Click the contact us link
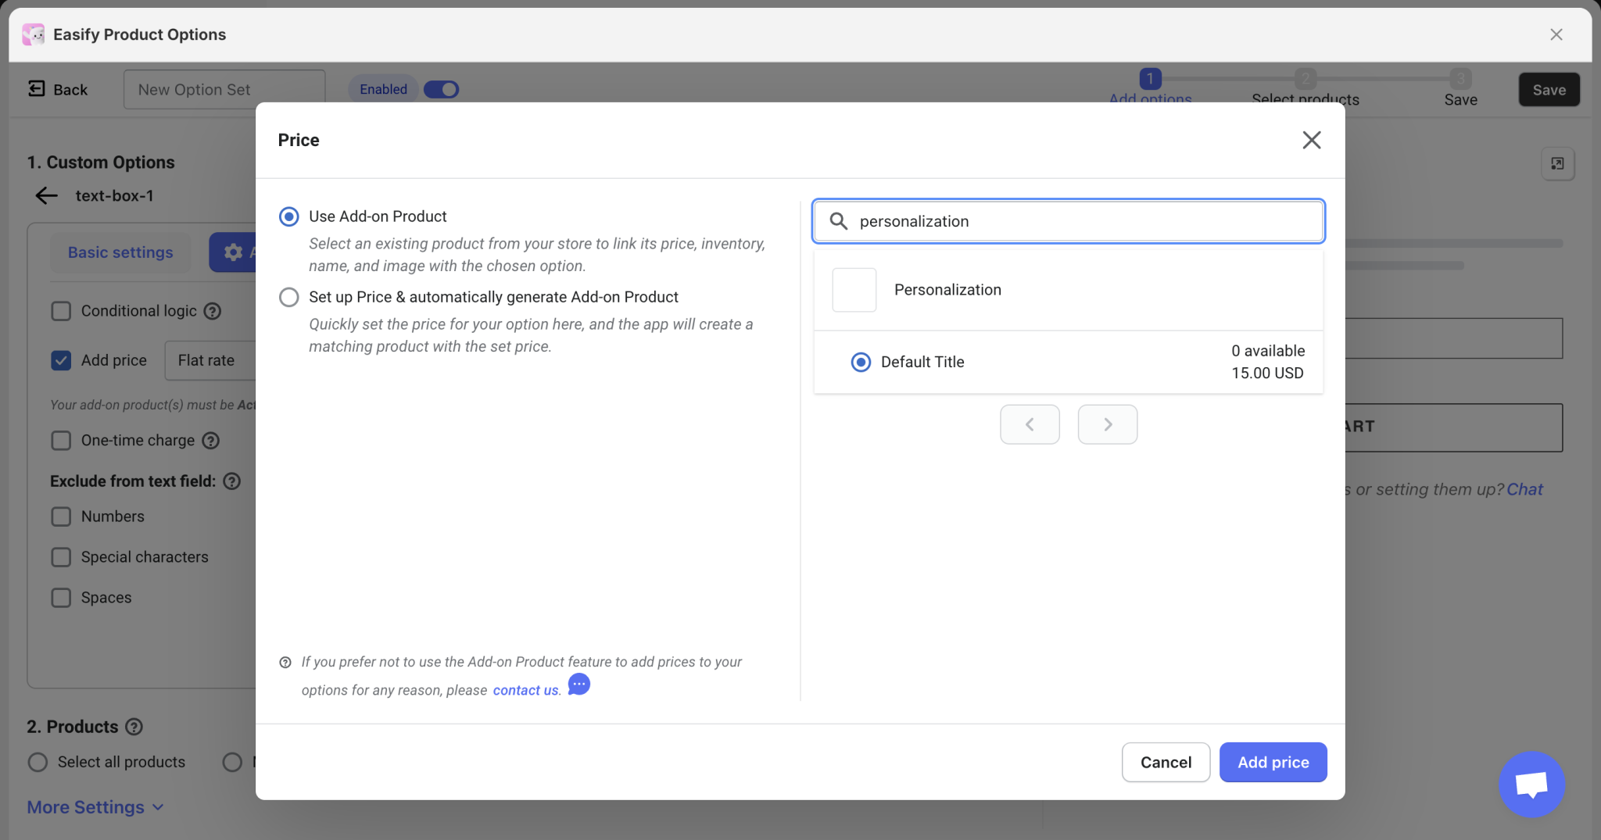This screenshot has height=840, width=1601. 525,690
